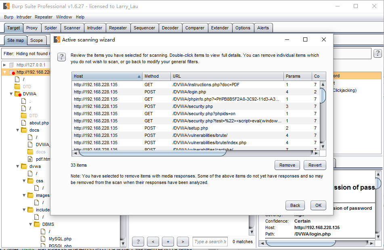The image size is (384, 250).
Task: Switch to the Extender tab
Action: [x=220, y=28]
